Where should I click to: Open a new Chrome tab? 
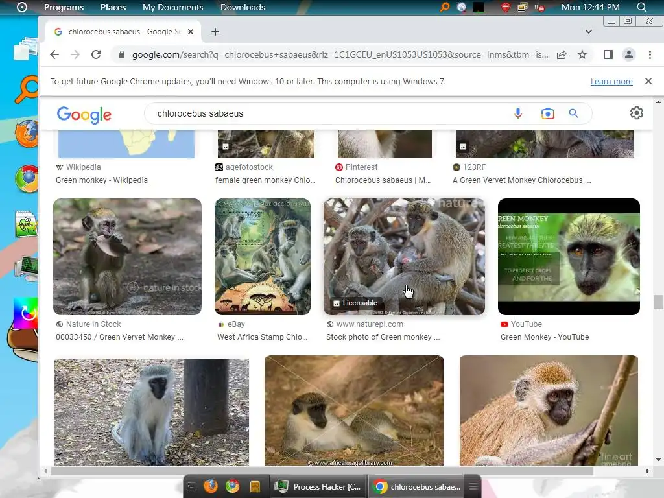click(x=215, y=32)
